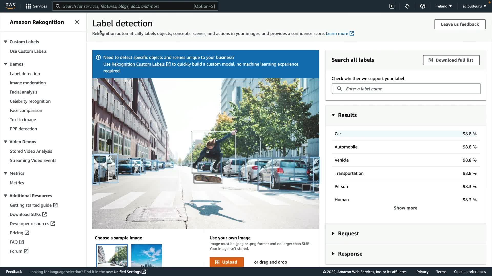Image resolution: width=492 pixels, height=276 pixels.
Task: Click Download full list button
Action: tap(451, 60)
